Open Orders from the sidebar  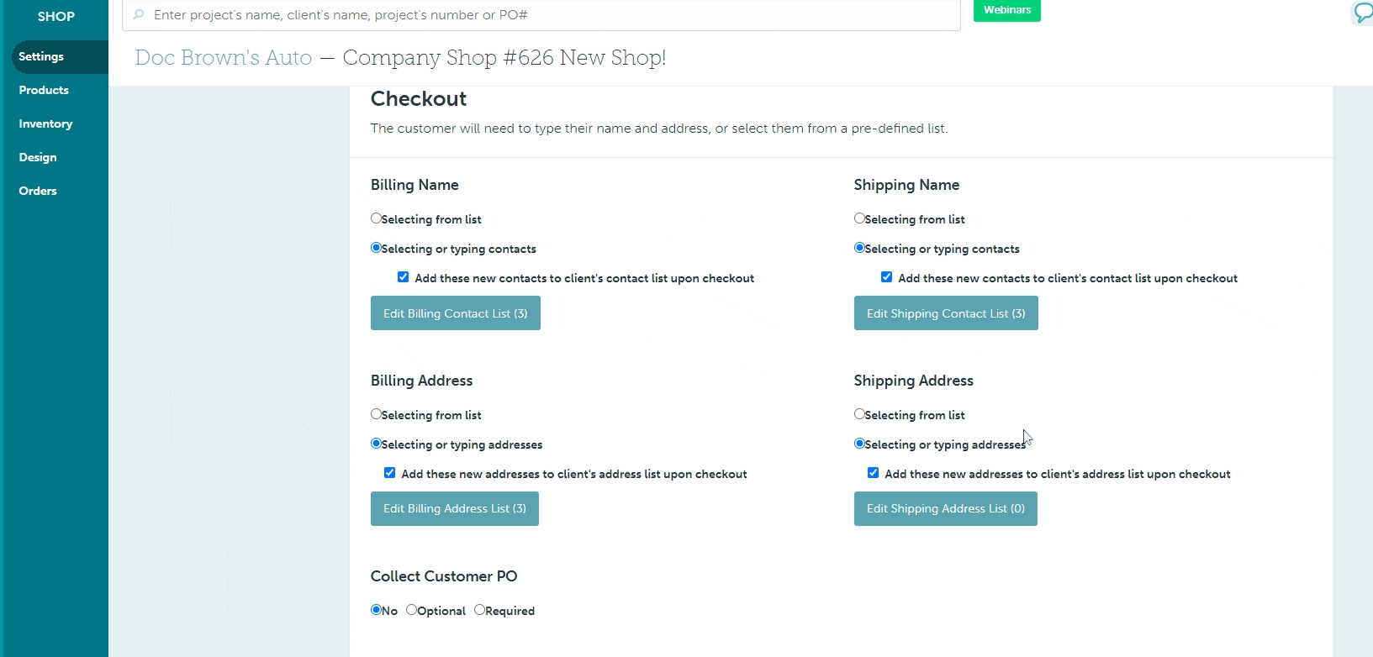(38, 191)
